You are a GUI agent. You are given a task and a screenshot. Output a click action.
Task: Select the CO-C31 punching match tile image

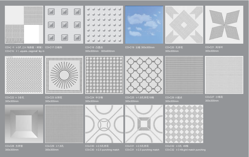(x=144, y=124)
